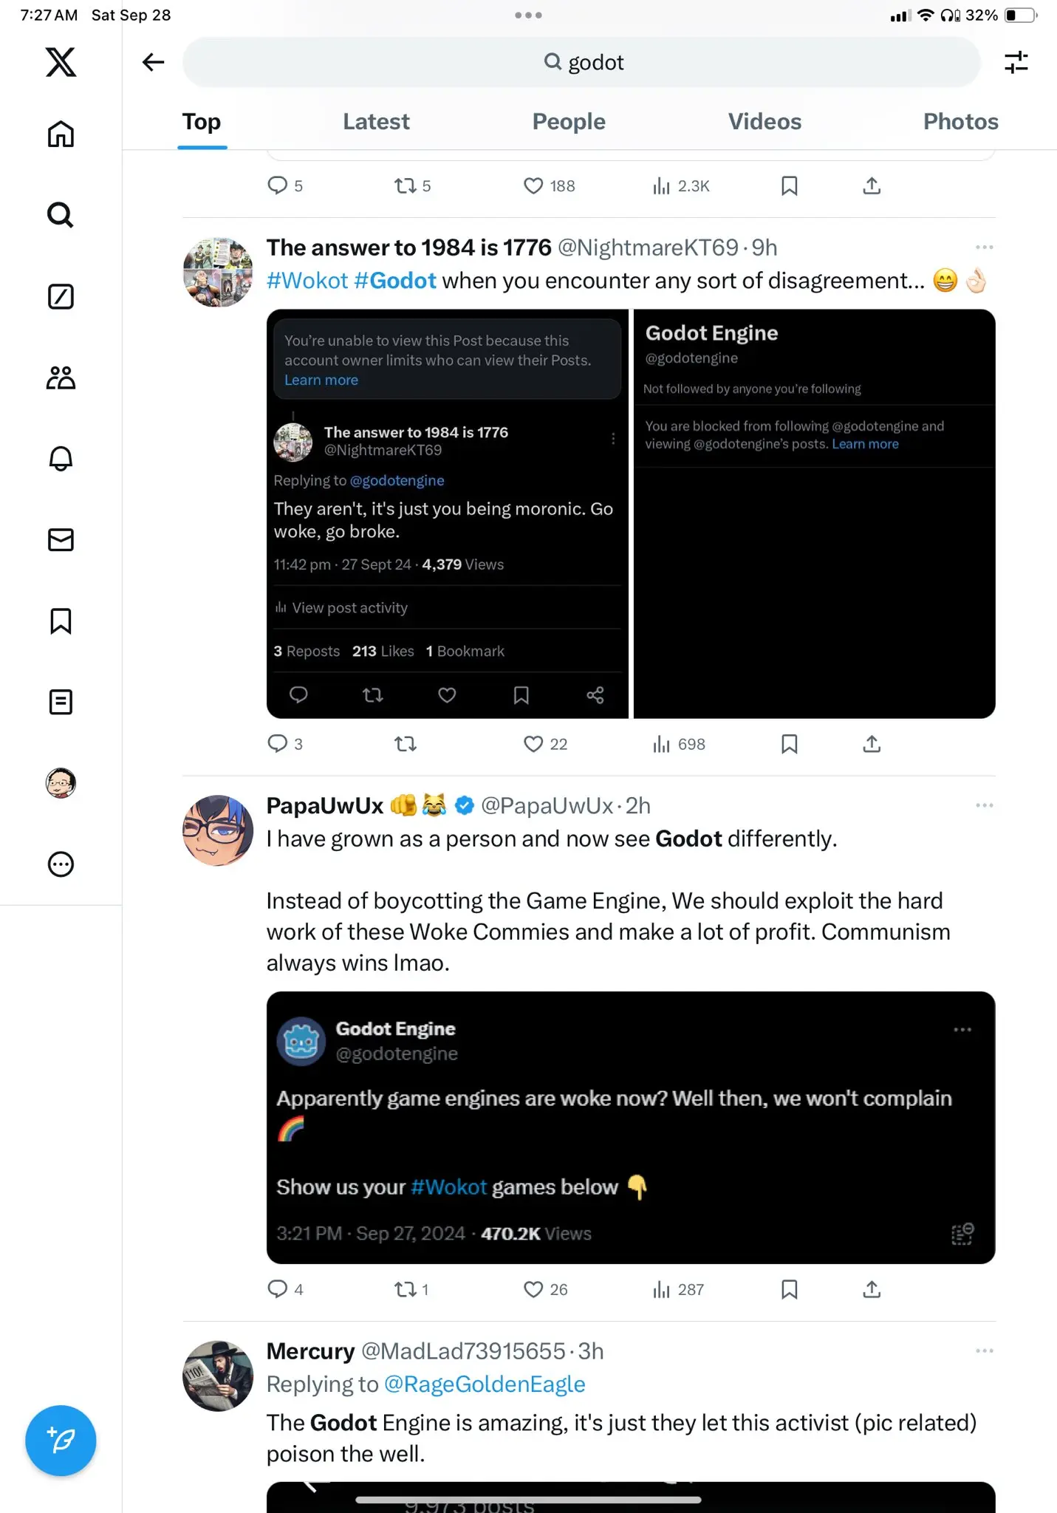
Task: Switch to the People tab
Action: (569, 121)
